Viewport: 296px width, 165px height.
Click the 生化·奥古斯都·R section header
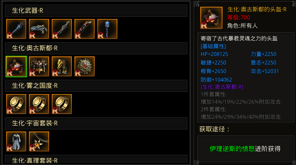pyautogui.click(x=96, y=48)
